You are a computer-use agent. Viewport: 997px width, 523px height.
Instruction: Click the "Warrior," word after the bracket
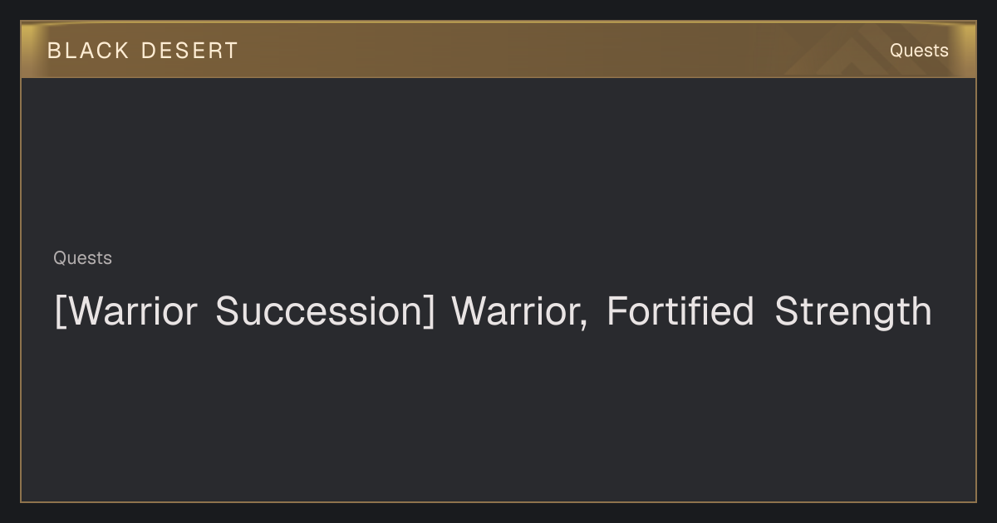click(x=519, y=312)
